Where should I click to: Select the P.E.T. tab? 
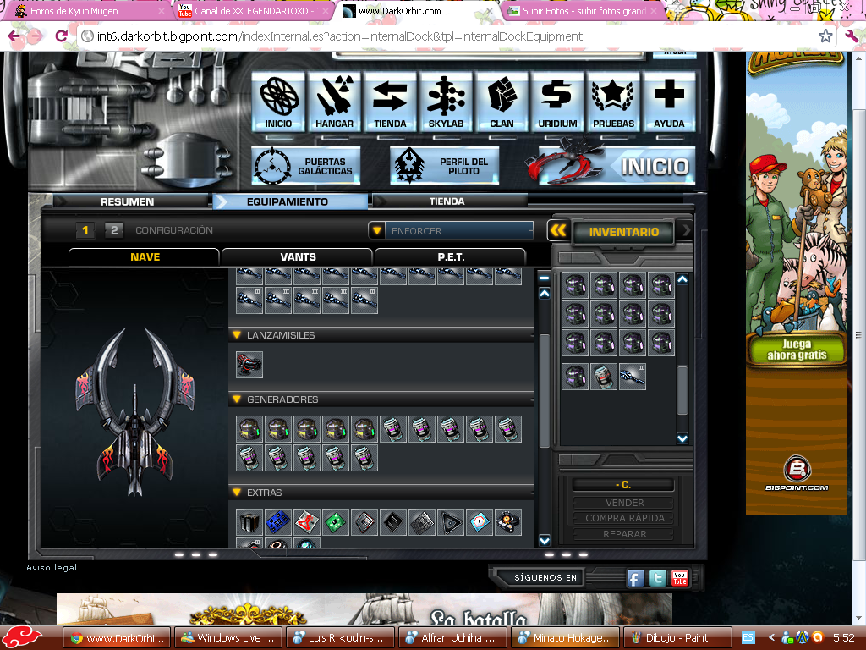click(451, 257)
